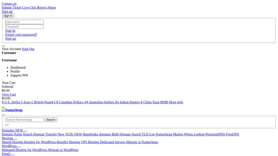Screen dimensions: 278x156
Task: Click the $0.00 subtotal value
Action: [6, 91]
